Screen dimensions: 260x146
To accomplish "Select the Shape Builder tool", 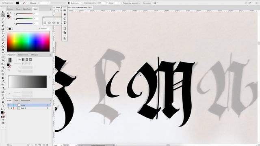I will click(3, 67).
